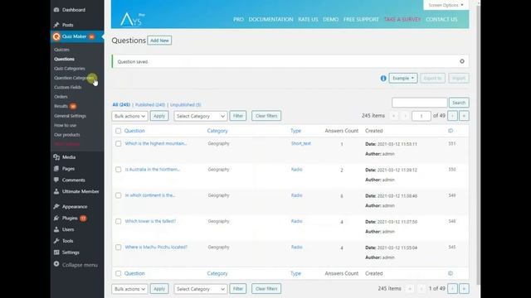Expand the Screen Options panel
The height and width of the screenshot is (298, 531).
(x=446, y=5)
